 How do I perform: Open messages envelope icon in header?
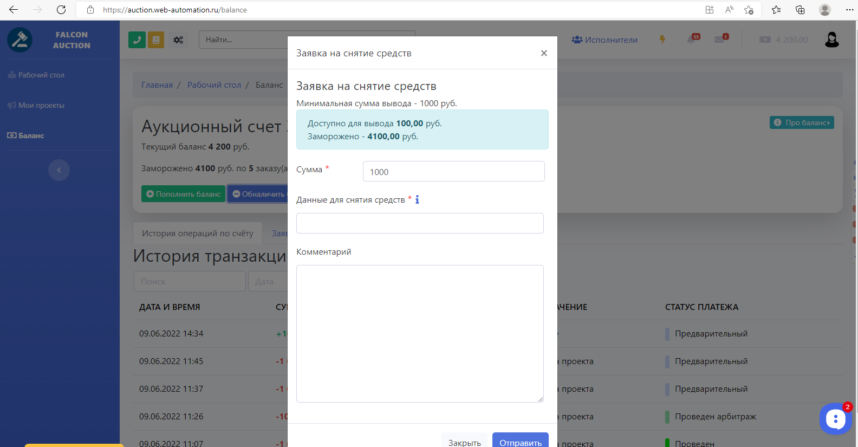coord(720,39)
